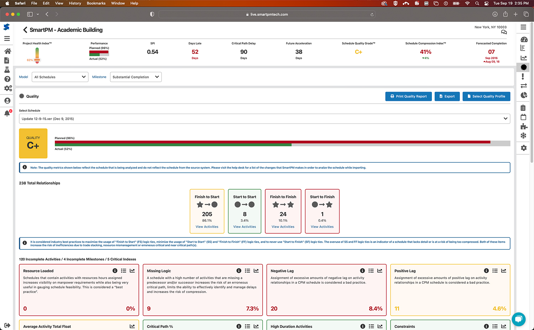Click Print Quality Report button

tap(408, 96)
